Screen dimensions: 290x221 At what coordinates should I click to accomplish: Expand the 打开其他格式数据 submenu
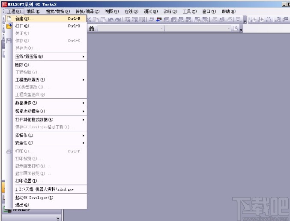pyautogui.click(x=50, y=120)
